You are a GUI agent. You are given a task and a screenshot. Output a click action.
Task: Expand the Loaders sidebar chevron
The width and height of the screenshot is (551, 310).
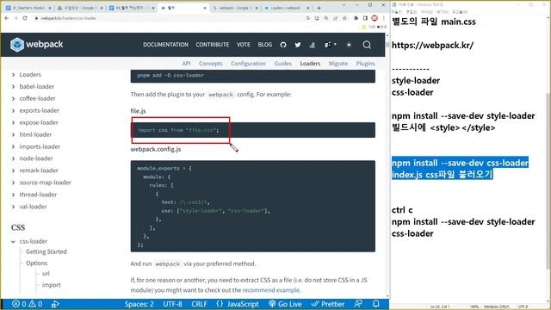(14, 75)
